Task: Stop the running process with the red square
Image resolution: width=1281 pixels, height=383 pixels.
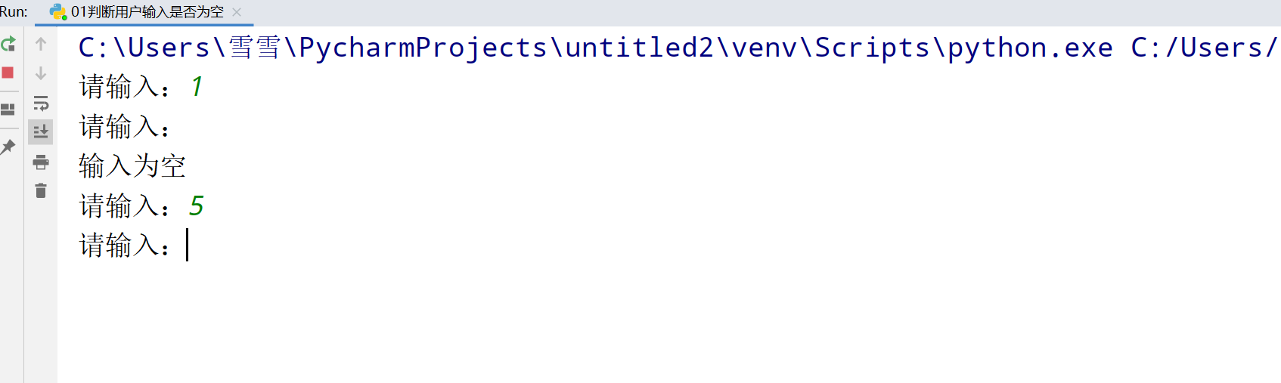Action: pos(8,73)
